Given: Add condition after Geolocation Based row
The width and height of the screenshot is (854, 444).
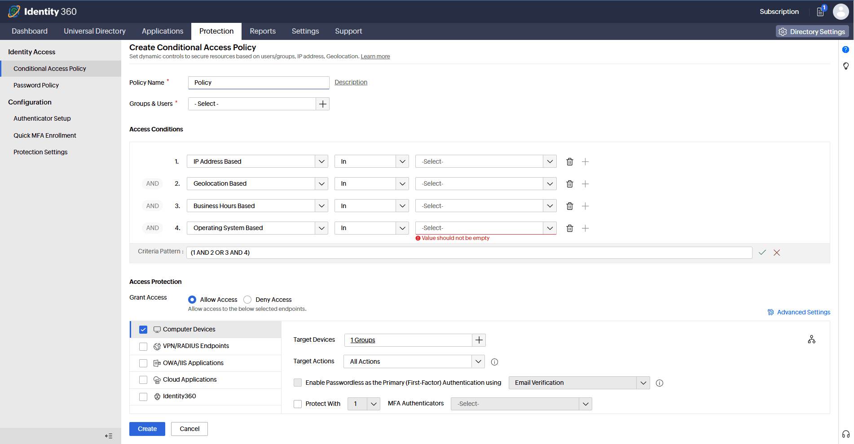Looking at the screenshot, I should [585, 183].
